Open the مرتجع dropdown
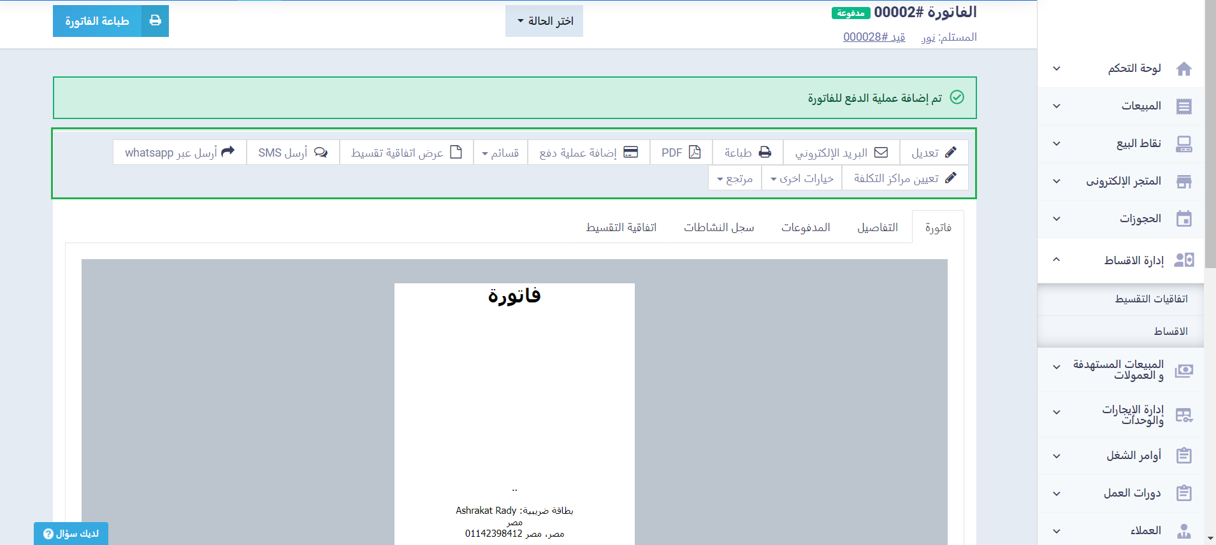 click(734, 179)
